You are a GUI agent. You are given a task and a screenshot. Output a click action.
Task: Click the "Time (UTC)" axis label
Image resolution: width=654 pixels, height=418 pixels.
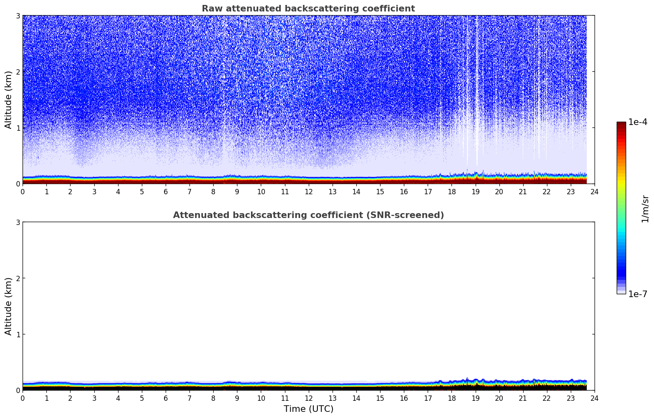tap(308, 409)
